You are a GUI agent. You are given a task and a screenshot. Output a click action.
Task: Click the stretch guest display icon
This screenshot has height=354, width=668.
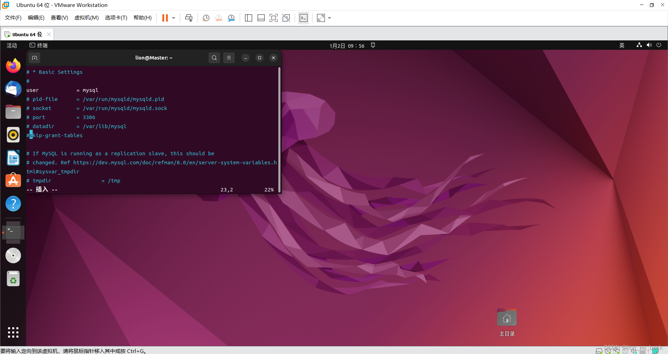(x=321, y=18)
